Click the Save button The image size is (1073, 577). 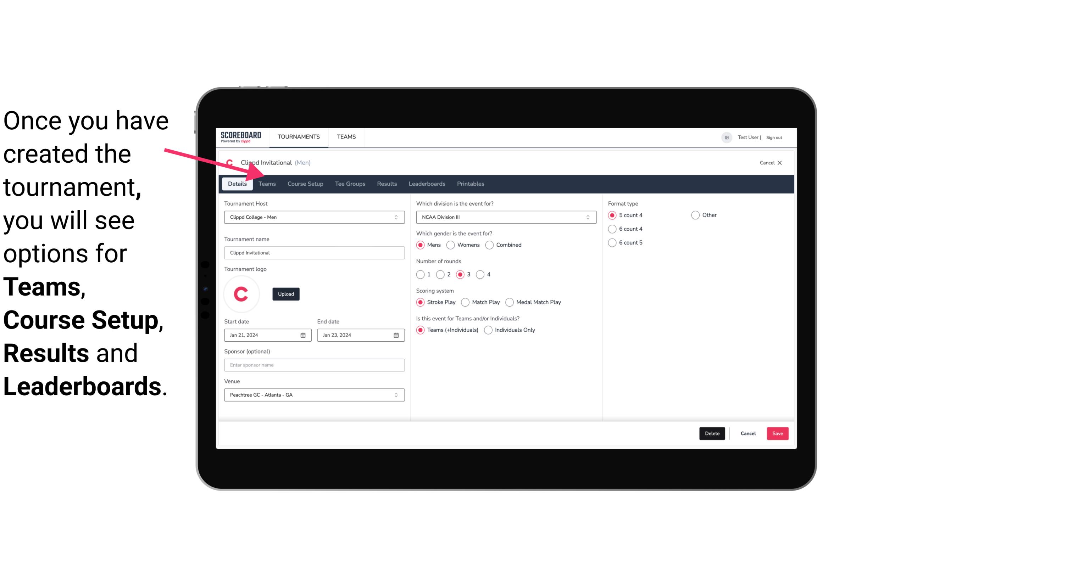[x=777, y=433]
